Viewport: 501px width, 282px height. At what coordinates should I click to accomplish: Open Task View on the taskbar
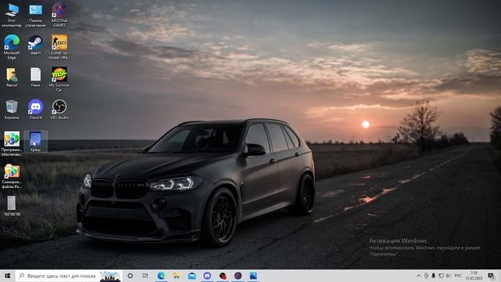click(145, 276)
